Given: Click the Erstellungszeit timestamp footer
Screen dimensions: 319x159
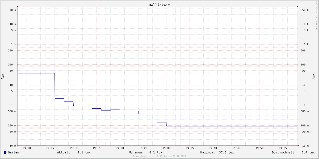Looking at the screenshot, I should (x=159, y=156).
